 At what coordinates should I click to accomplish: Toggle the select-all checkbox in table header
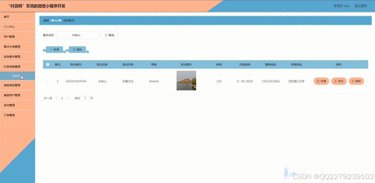tap(48, 64)
